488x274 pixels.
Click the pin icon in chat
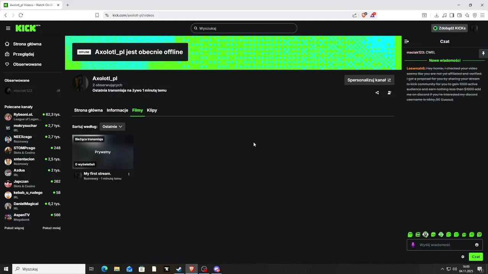click(483, 53)
